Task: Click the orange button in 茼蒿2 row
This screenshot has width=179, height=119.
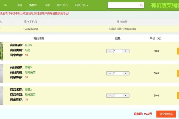Action: pos(178,95)
